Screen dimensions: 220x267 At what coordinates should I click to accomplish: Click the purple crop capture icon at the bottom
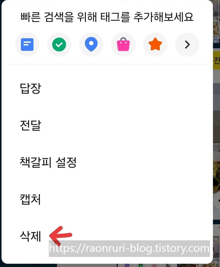pyautogui.click(x=127, y=265)
